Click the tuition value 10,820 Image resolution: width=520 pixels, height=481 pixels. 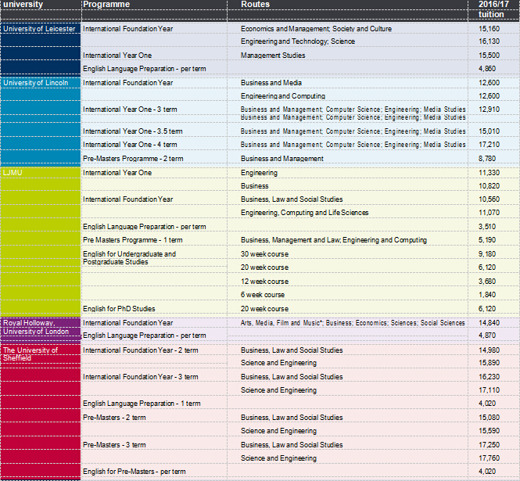489,186
